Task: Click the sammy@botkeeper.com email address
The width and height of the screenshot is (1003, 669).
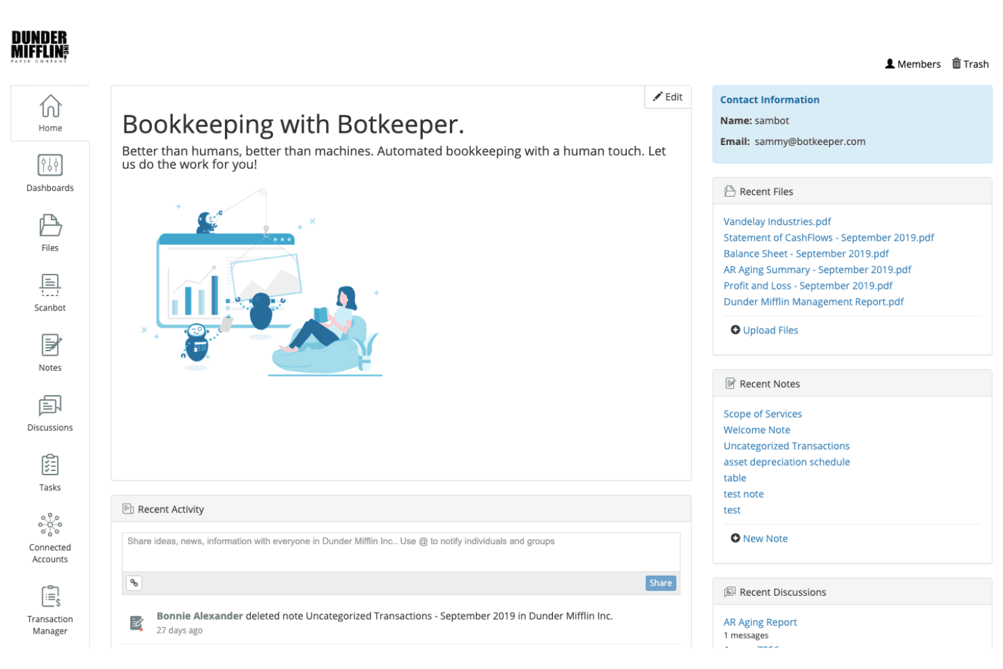Action: (810, 142)
